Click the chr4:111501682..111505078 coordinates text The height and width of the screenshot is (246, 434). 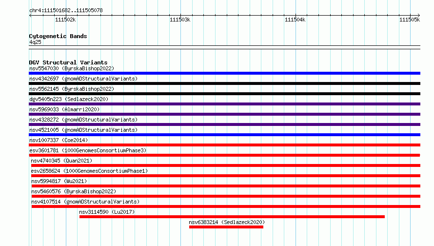66,11
